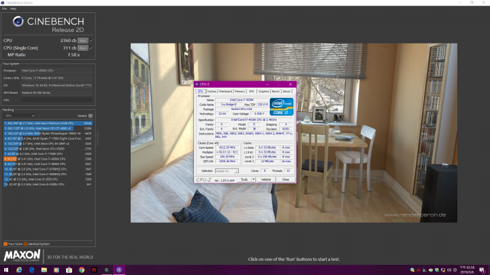The width and height of the screenshot is (490, 275).
Task: Click the rendered room scene image
Action: 294,133
